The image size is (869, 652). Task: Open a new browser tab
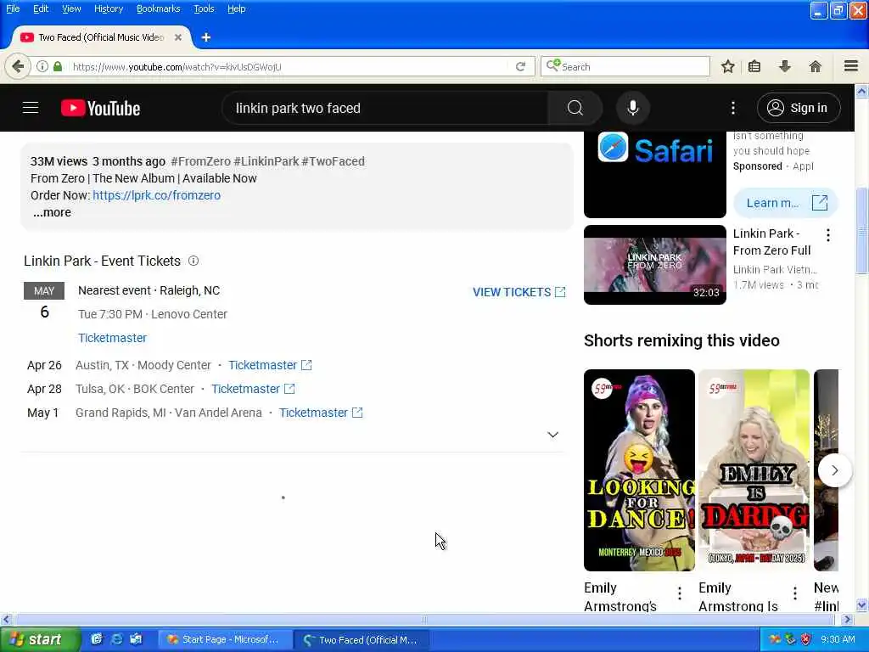206,37
